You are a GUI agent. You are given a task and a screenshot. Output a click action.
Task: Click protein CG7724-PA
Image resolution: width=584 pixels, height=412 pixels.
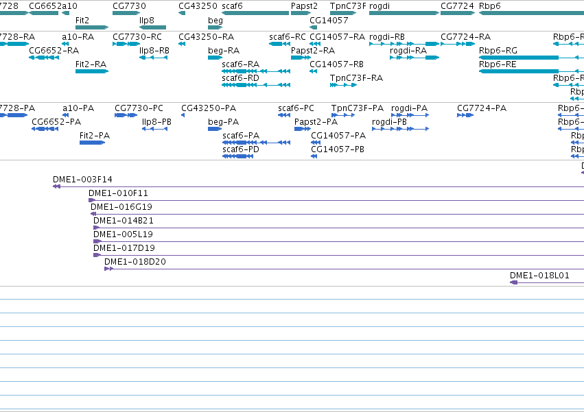coord(465,115)
